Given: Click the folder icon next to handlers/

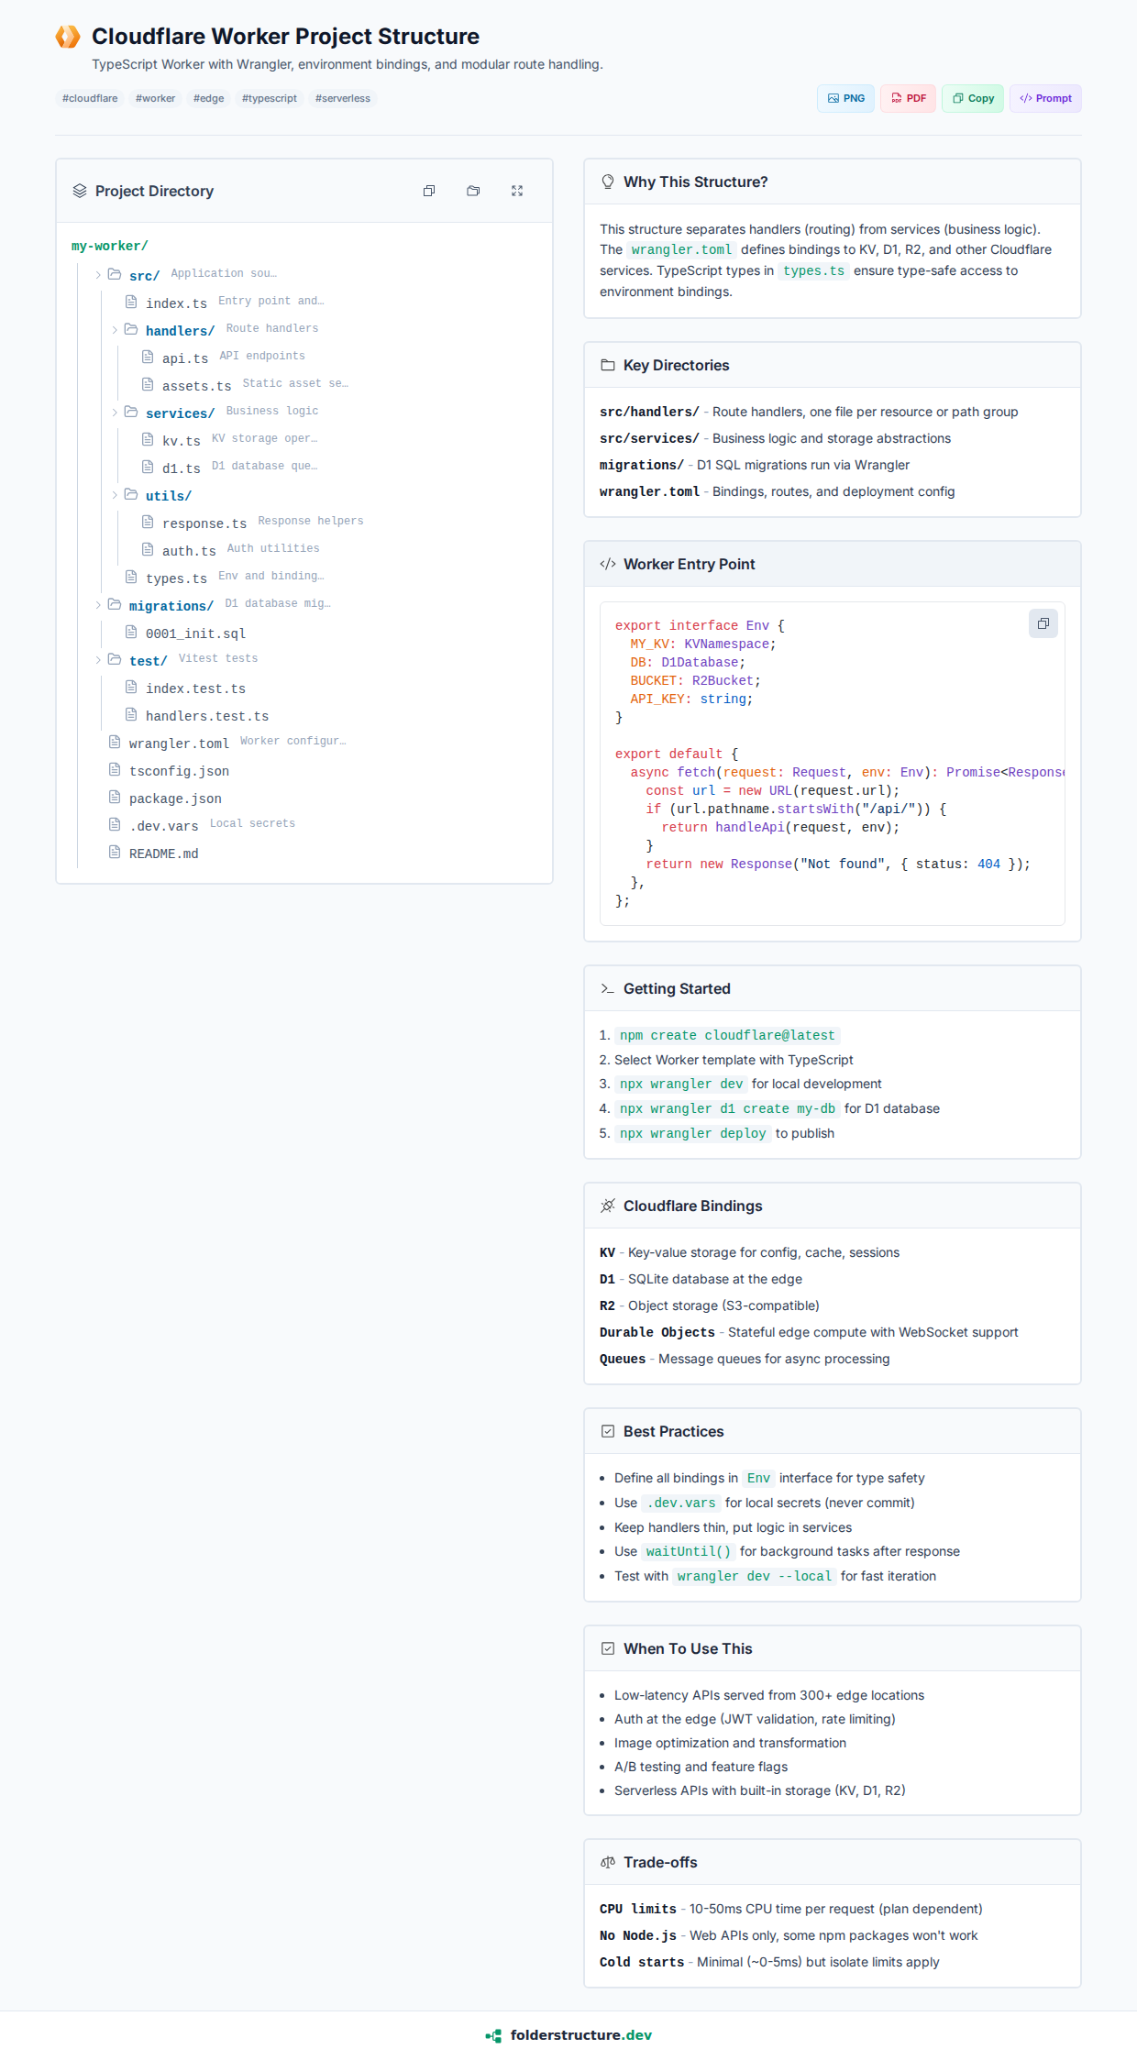Looking at the screenshot, I should pos(131,329).
